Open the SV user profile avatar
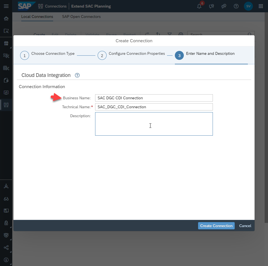Screen dimensions: 268x266 [x=248, y=6]
